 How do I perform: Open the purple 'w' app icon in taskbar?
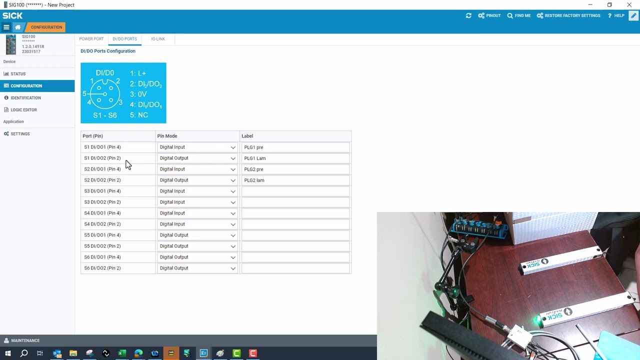click(x=155, y=353)
